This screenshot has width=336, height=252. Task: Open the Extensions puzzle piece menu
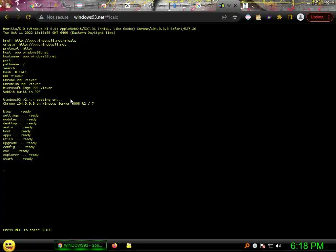280,17
